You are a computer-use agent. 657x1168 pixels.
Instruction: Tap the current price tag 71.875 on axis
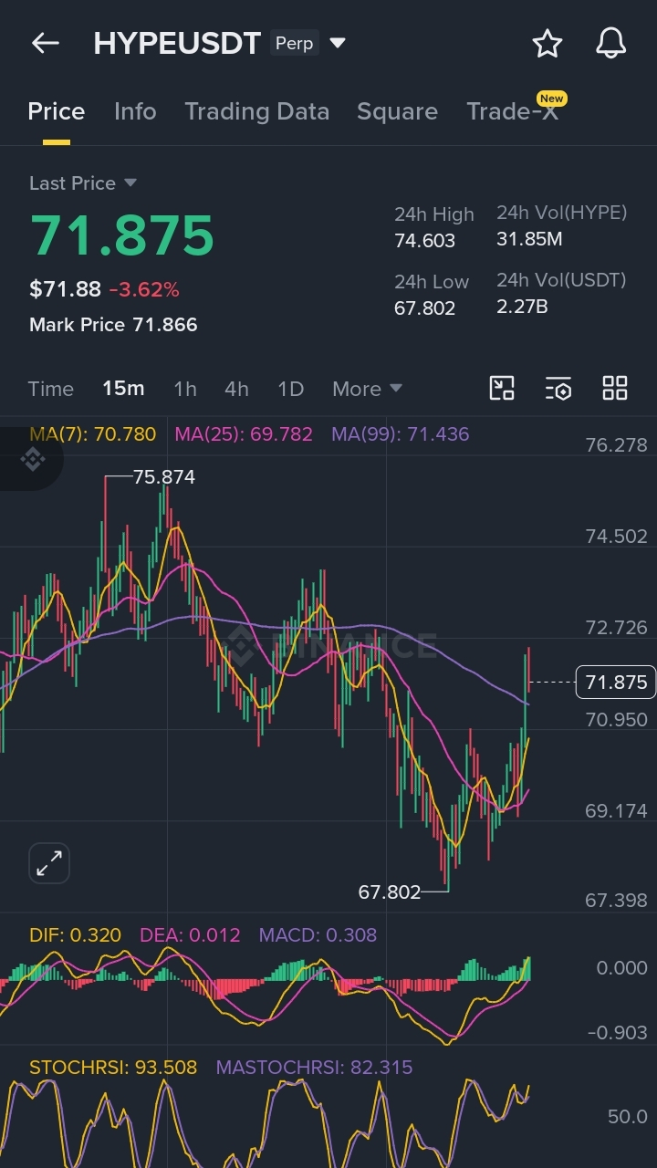616,683
